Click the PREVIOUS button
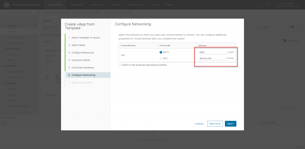This screenshot has height=149, width=305. 215,124
